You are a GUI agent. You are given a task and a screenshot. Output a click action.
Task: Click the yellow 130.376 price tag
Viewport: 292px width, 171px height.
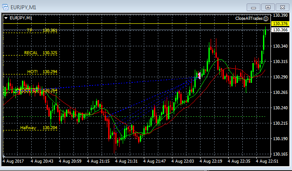tap(281, 24)
